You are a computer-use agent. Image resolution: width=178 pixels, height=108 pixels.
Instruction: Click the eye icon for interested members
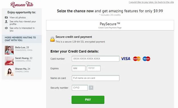pos(6,28)
